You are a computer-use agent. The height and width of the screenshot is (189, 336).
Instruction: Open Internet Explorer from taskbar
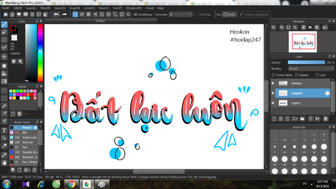coord(41,184)
